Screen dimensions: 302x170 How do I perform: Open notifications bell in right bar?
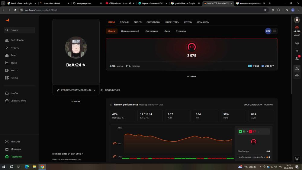297,51
